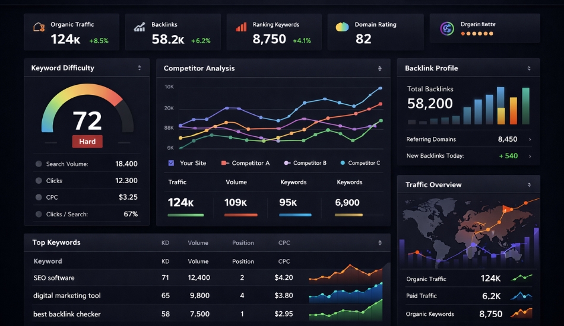The image size is (564, 326).
Task: Expand the Backlink Profile panel arrows
Action: click(x=529, y=68)
